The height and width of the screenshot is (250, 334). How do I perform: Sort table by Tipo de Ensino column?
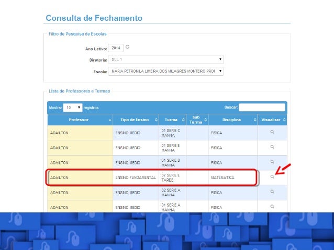click(x=136, y=120)
